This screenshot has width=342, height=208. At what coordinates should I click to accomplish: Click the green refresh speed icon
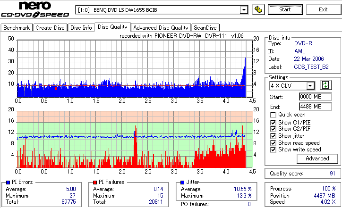(325, 85)
